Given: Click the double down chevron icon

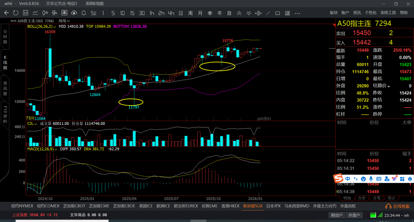Looking at the screenshot, I should 249,13.
